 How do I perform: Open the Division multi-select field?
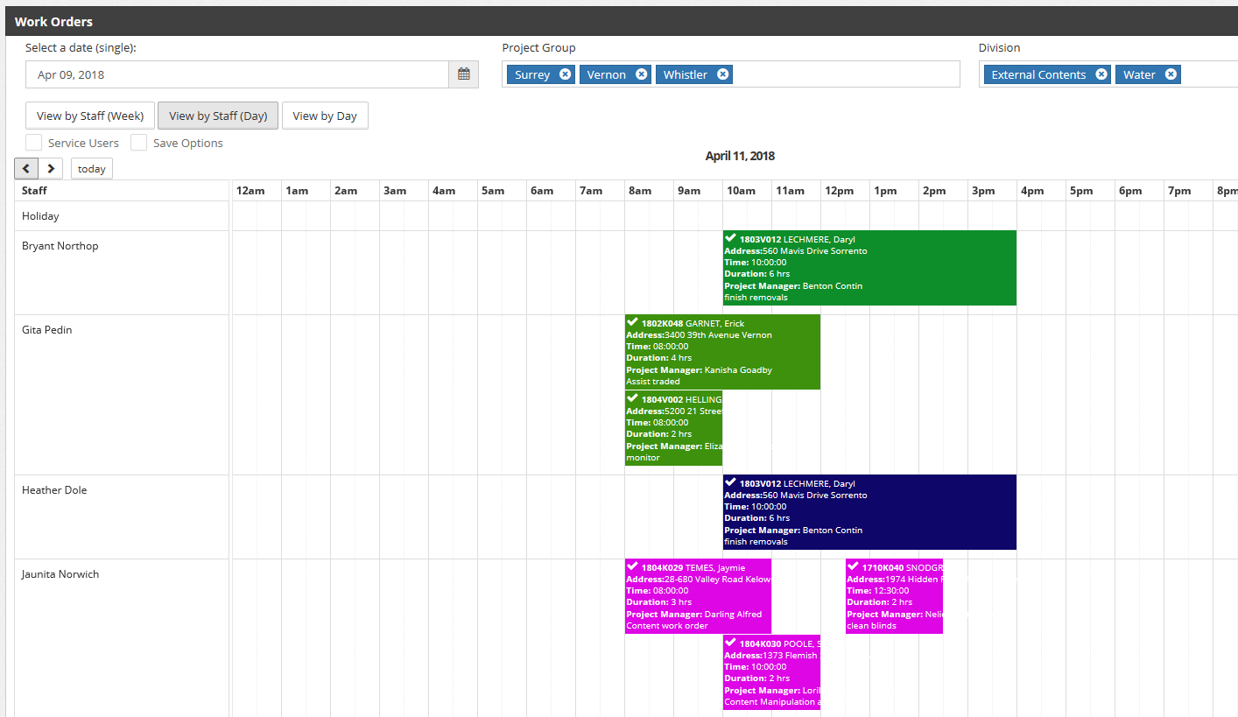pyautogui.click(x=1208, y=74)
